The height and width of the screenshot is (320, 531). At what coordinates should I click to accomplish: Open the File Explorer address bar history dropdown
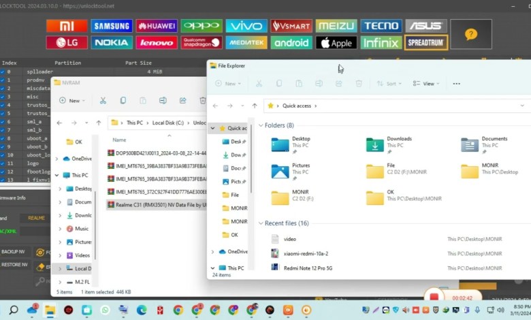pos(522,106)
